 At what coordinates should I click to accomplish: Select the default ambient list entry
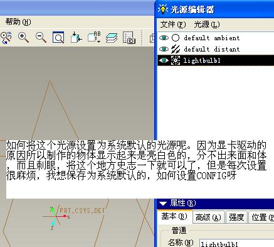pos(216,38)
